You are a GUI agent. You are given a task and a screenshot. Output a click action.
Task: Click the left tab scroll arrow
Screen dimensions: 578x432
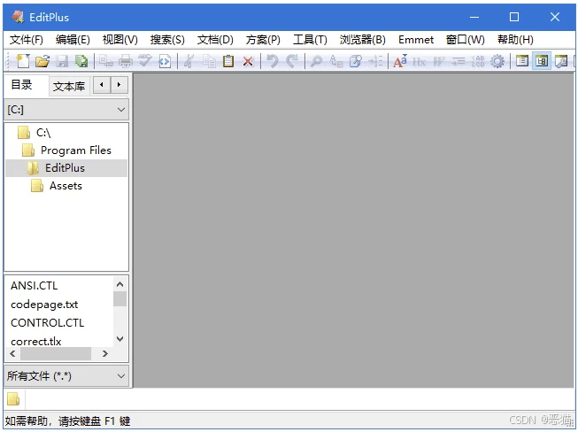pyautogui.click(x=102, y=85)
